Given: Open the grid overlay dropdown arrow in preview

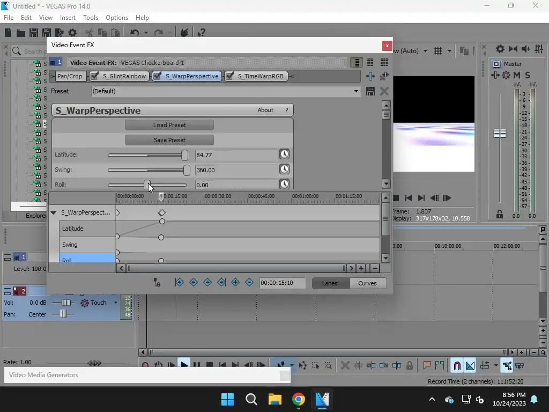Looking at the screenshot, I should click(x=449, y=51).
